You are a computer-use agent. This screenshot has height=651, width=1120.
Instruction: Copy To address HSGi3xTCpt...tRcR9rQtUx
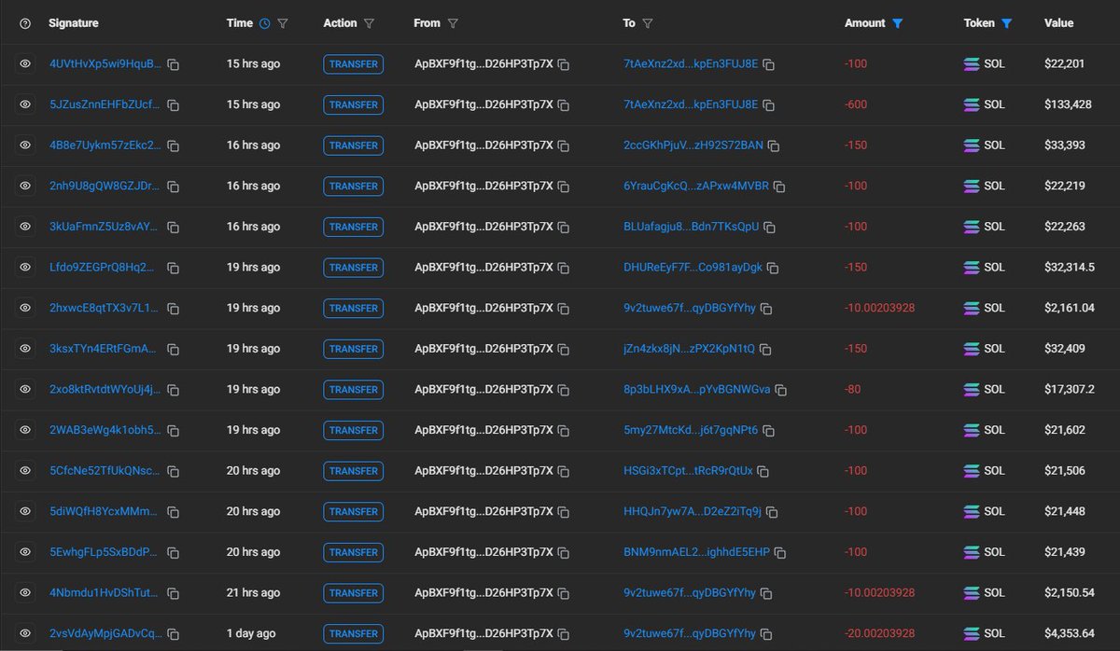pyautogui.click(x=763, y=471)
